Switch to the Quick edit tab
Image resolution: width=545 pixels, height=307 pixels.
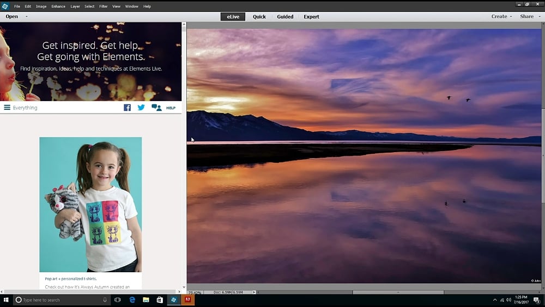point(259,17)
